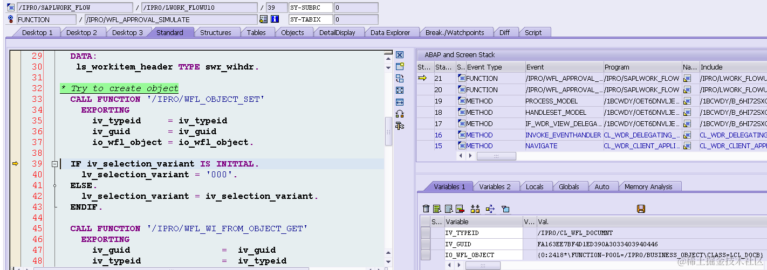The image size is (767, 270).
Task: Click the METHOD icon for stack level 17
Action: (x=462, y=123)
